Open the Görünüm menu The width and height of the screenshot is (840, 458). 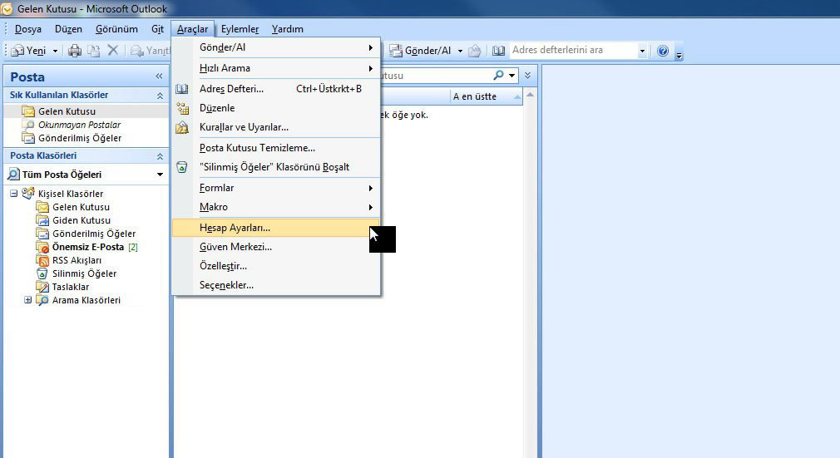tap(116, 29)
